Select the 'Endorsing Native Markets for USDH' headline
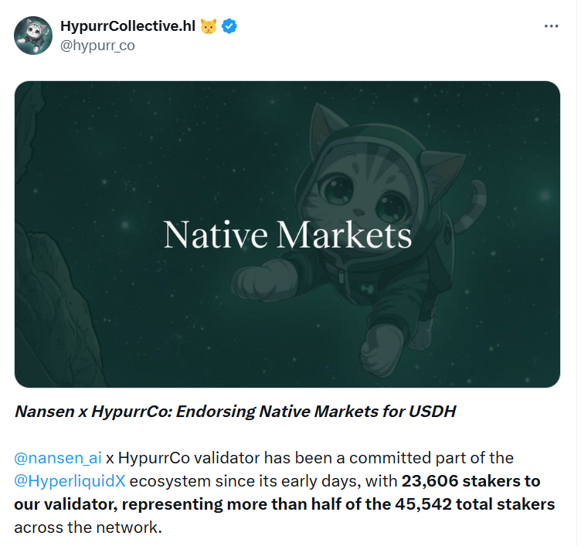 316,412
